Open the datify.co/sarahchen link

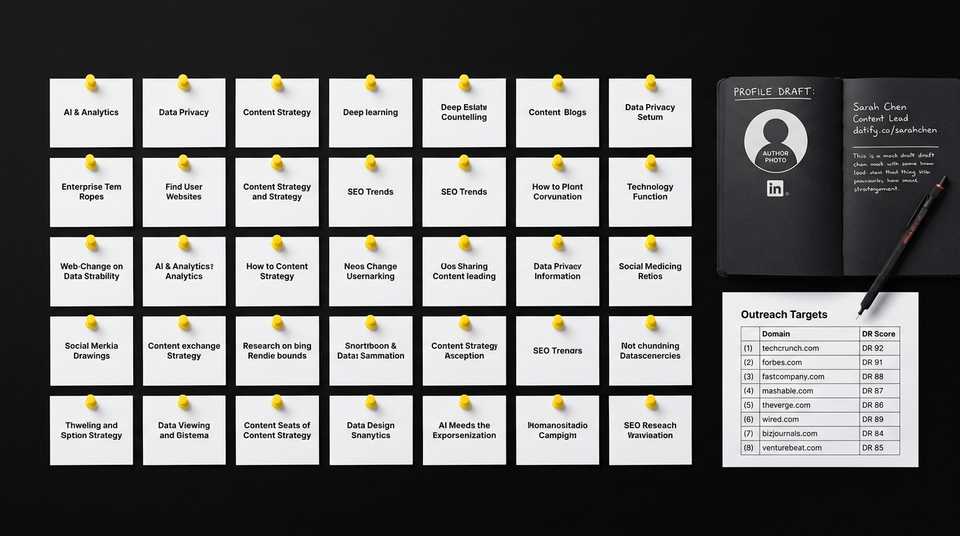[x=894, y=130]
